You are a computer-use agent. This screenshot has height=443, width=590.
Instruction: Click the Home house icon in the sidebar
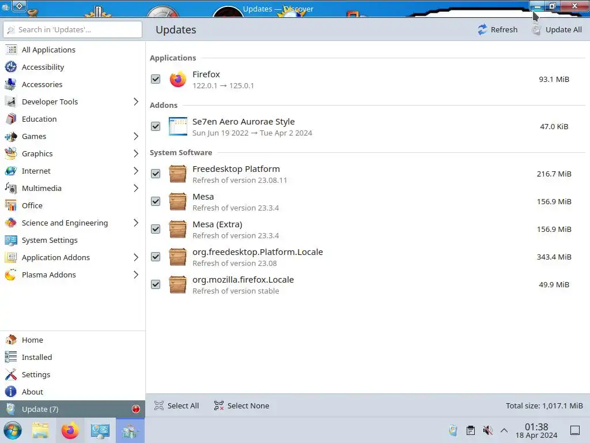(x=11, y=340)
